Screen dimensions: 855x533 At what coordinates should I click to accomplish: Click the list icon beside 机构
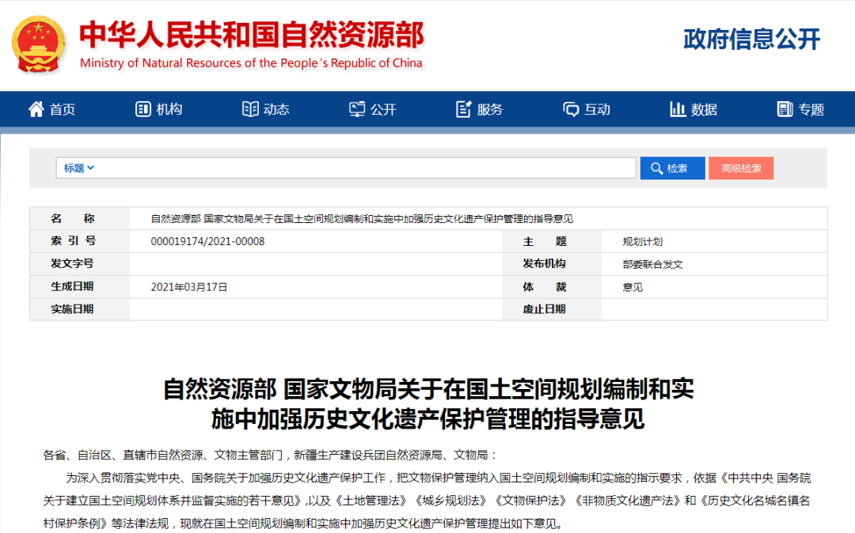pos(142,109)
